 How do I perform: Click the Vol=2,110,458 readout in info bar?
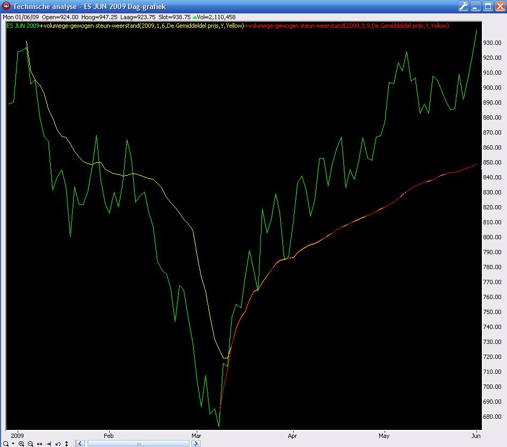(214, 17)
